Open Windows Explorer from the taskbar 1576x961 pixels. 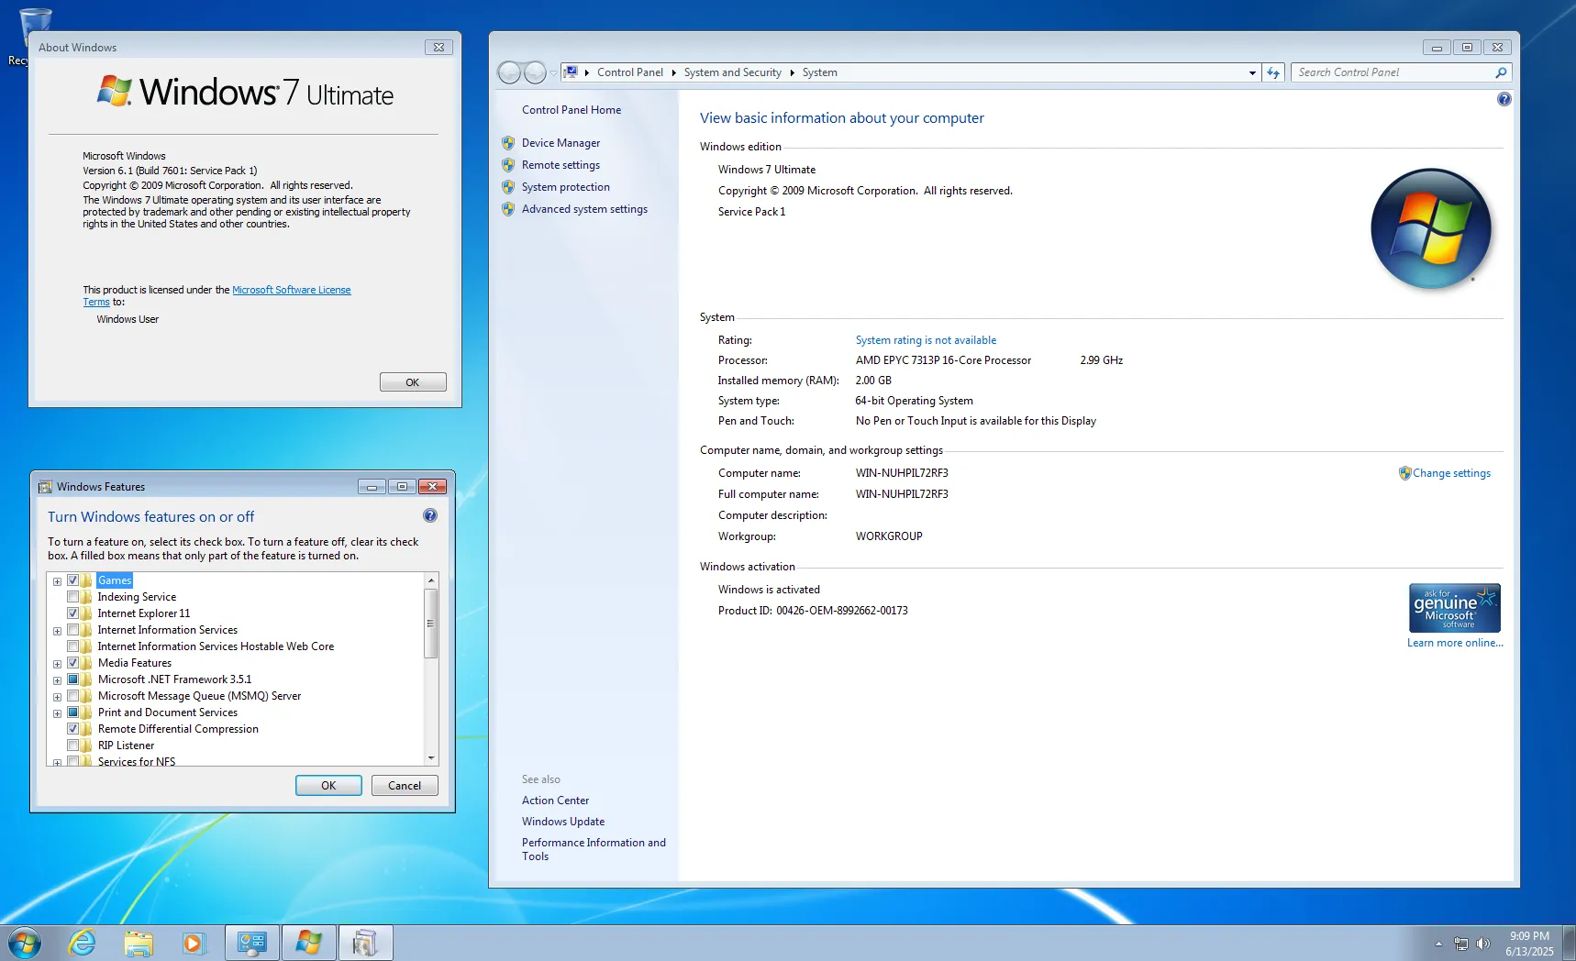(x=139, y=943)
